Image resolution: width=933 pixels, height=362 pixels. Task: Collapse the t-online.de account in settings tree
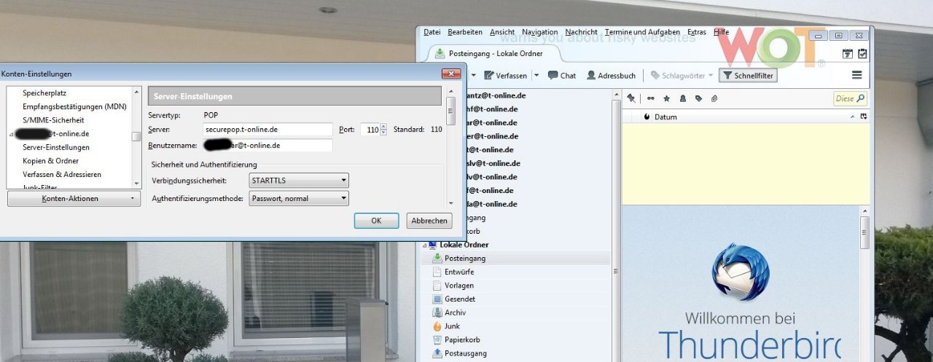coord(11,135)
